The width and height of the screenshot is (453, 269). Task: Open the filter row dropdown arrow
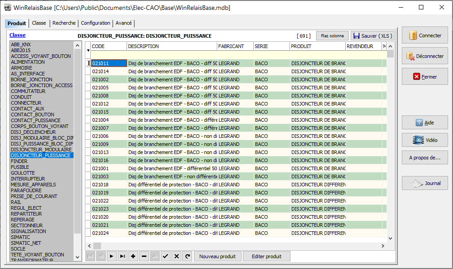coord(88,51)
